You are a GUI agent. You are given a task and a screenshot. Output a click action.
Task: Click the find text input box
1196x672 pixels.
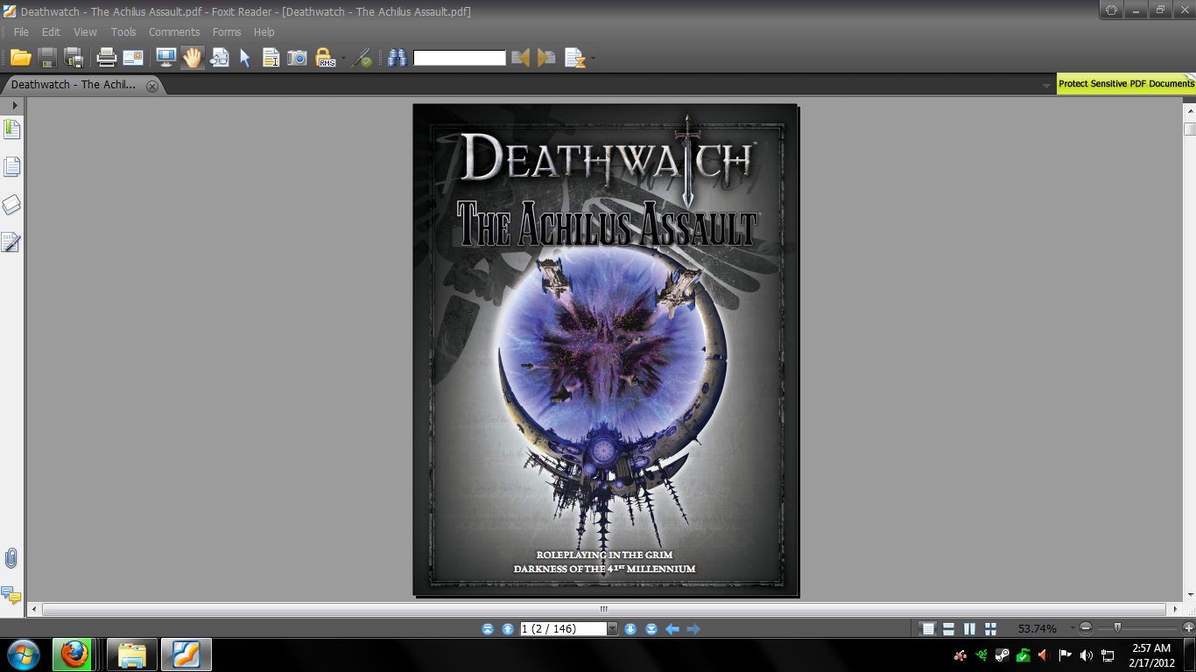460,58
